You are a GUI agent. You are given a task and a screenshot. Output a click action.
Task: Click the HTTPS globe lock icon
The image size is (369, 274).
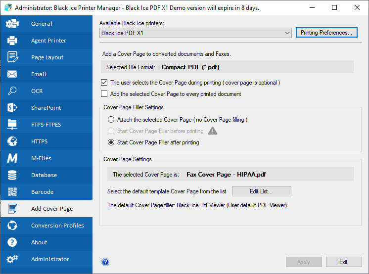[x=12, y=141]
